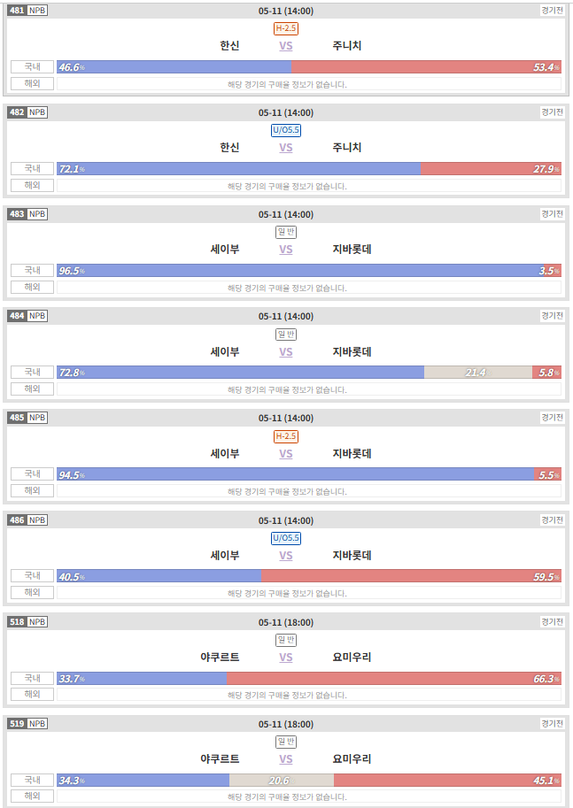The height and width of the screenshot is (808, 573).
Task: Click the 21.4% draw bar in match 484
Action: (478, 372)
